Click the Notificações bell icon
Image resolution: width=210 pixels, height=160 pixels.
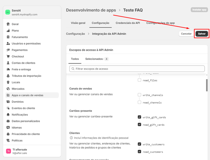pyautogui.click(x=8, y=115)
